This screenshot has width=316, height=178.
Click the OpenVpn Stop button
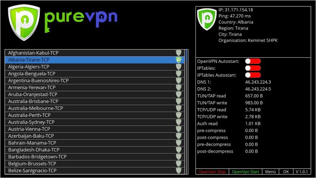pyautogui.click(x=212, y=172)
